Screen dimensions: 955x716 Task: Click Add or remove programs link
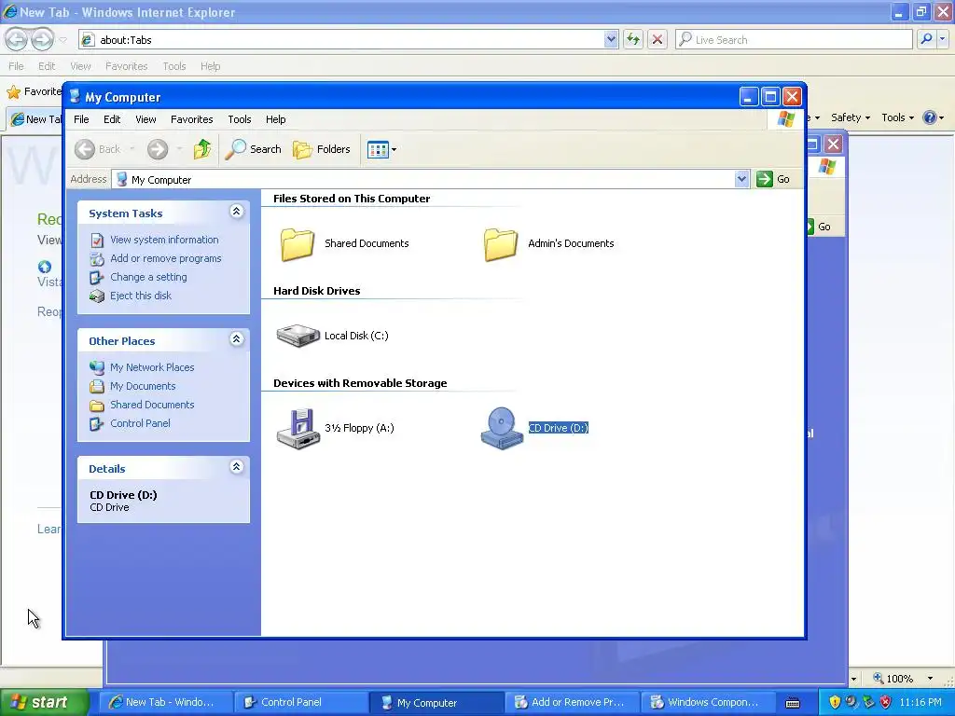point(166,258)
